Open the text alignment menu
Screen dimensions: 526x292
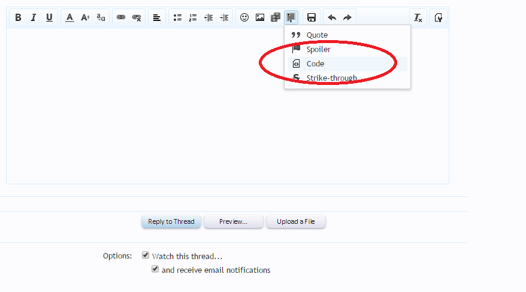156,17
